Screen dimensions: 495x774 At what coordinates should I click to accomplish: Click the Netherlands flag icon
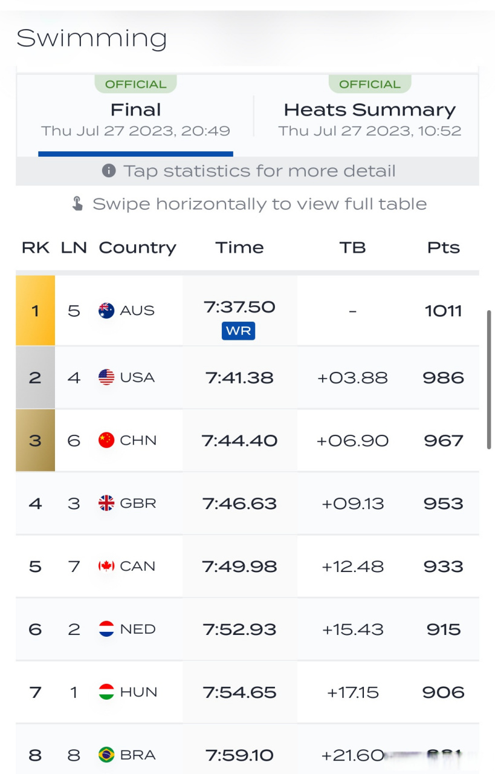106,629
